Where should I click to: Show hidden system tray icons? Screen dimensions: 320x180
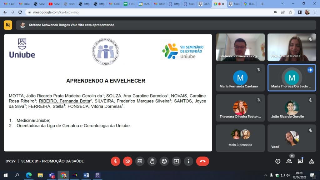click(x=266, y=175)
